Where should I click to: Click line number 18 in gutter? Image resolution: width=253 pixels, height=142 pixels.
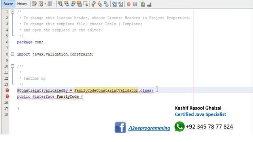[x=6, y=114]
